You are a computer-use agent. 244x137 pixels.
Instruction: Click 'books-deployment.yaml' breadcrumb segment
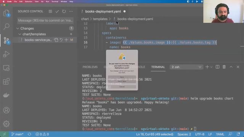135,19
